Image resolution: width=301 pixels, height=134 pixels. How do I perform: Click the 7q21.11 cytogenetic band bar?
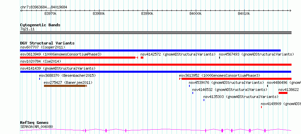[x=156, y=33]
